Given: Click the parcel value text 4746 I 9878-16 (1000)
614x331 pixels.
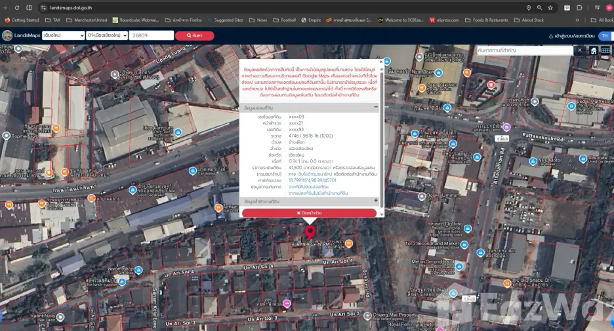Looking at the screenshot, I should 311,136.
